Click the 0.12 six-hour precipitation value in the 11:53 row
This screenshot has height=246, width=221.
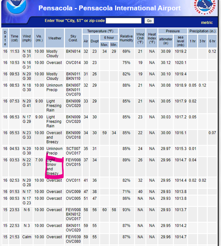212,51
